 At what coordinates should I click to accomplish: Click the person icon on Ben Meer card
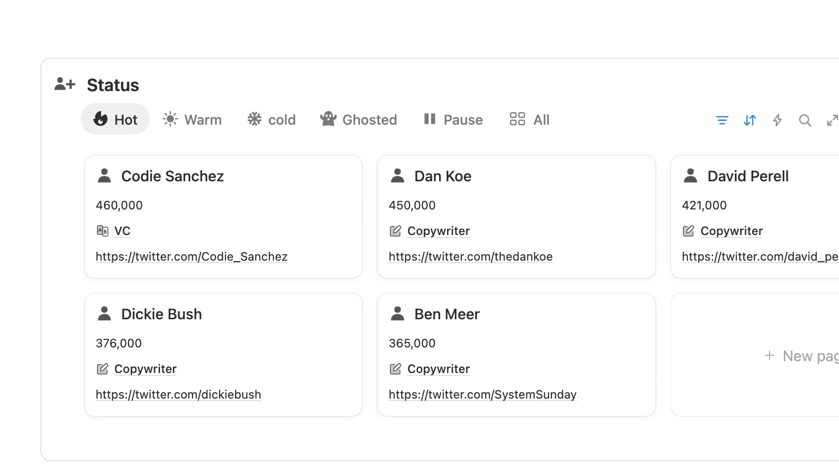[397, 314]
